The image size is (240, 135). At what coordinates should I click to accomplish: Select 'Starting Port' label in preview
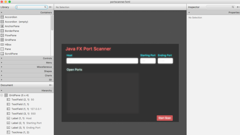148,56
